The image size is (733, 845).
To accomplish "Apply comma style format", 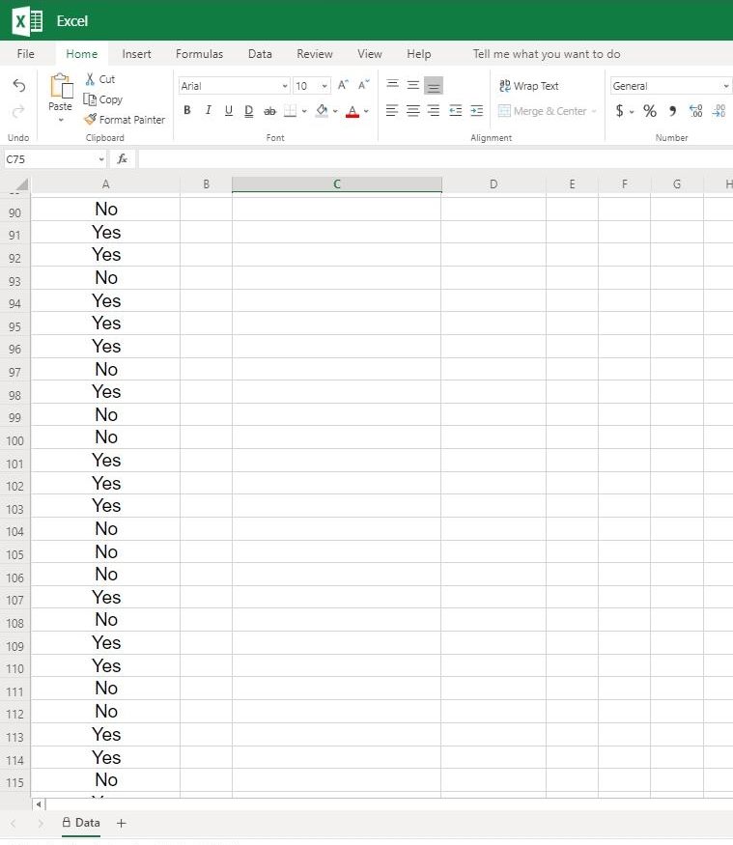I will [672, 111].
